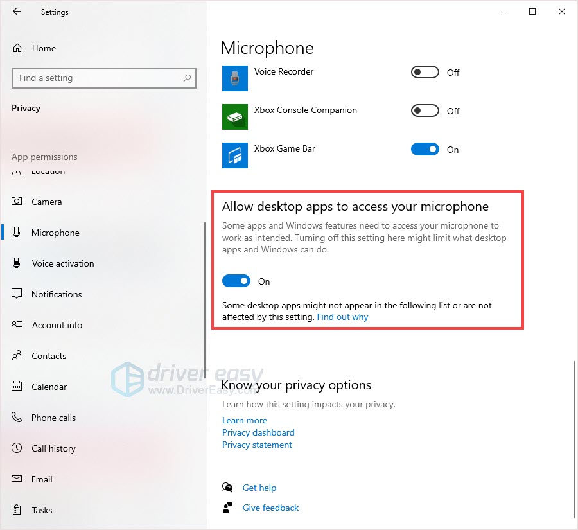Click the Voice Recorder app icon
Image resolution: width=578 pixels, height=530 pixels.
[235, 78]
